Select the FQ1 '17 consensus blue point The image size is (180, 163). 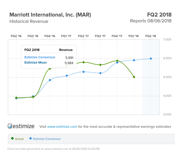pyautogui.click(x=67, y=76)
